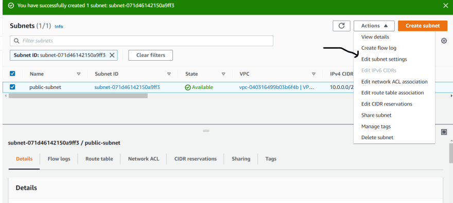Open table preferences gear icon
The height and width of the screenshot is (203, 453).
(444, 41)
